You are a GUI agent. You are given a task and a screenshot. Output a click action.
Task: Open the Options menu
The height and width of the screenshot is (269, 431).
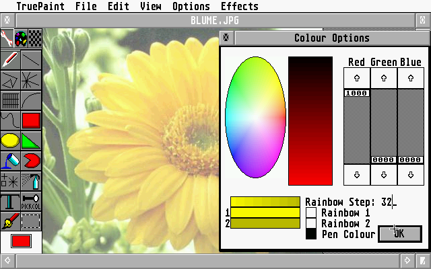[x=191, y=6]
